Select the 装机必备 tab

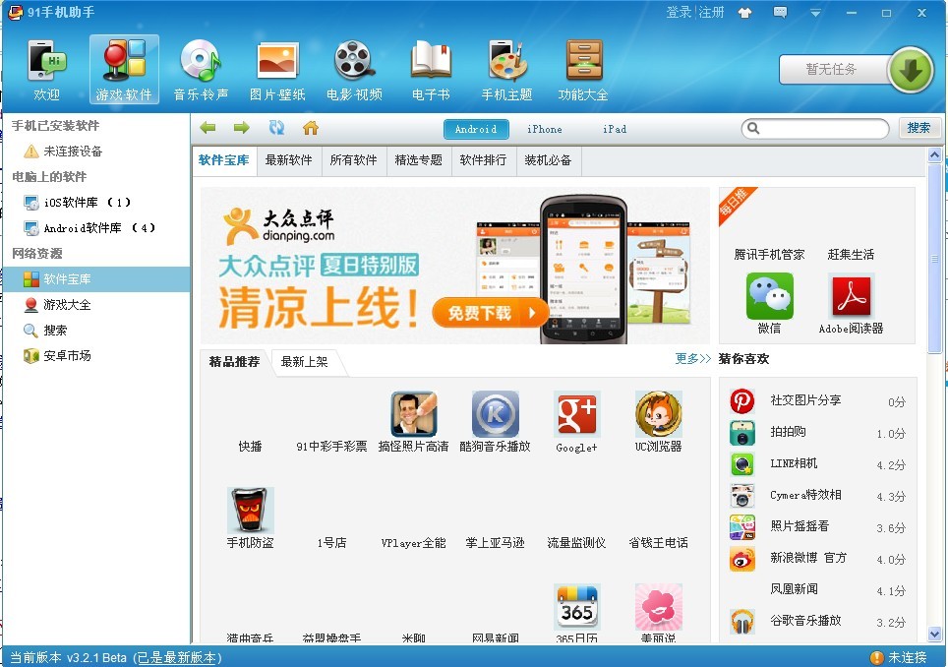tap(549, 160)
